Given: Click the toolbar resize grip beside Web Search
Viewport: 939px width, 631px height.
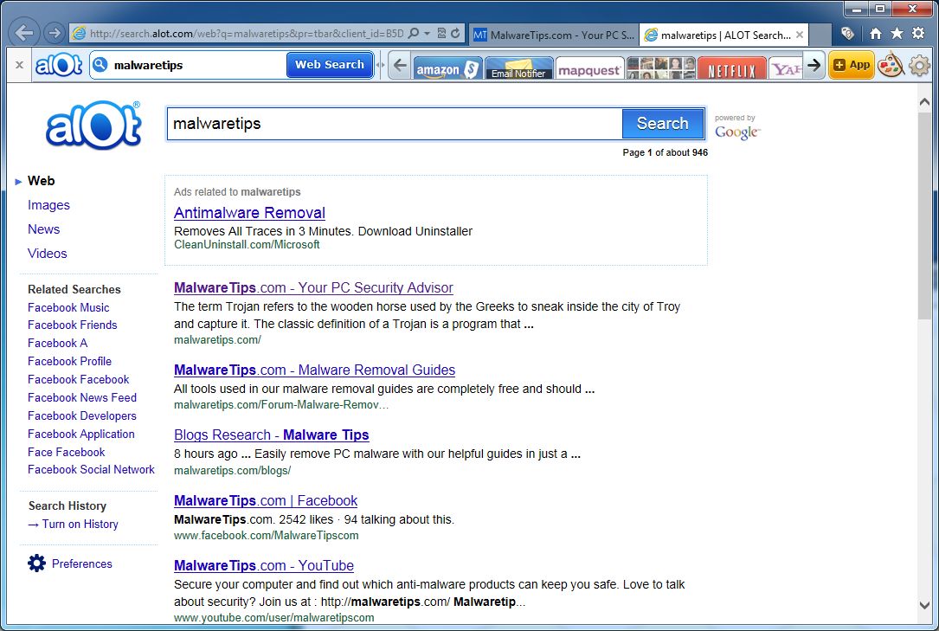Looking at the screenshot, I should click(x=380, y=65).
